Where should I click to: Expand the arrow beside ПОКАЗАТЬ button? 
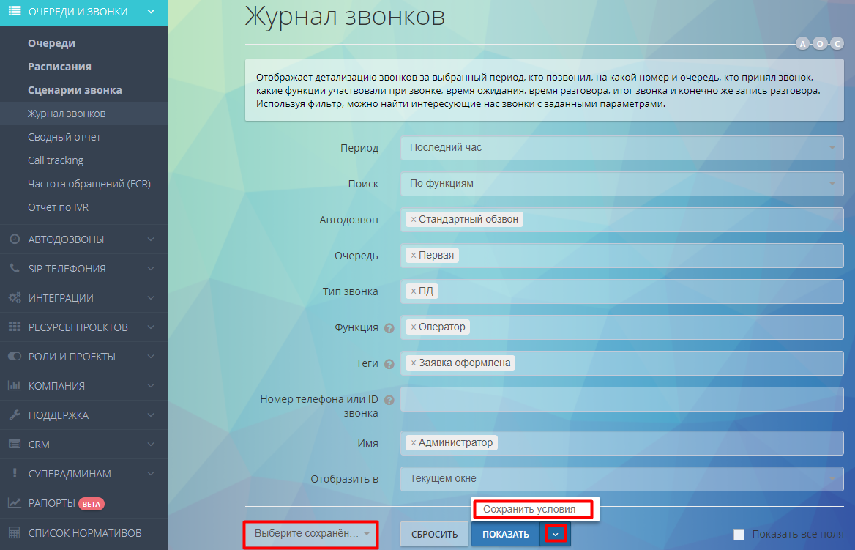coord(556,534)
